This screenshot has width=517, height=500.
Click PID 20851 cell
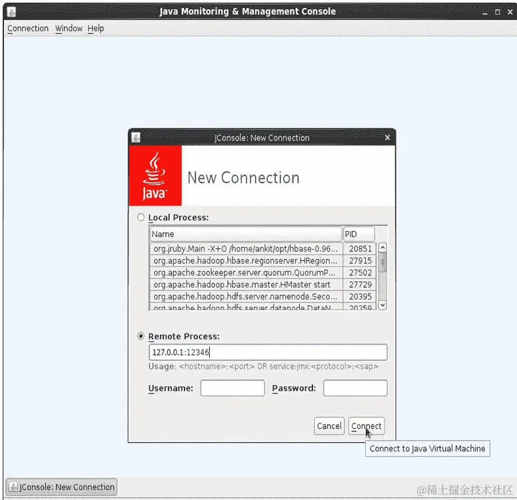pos(360,248)
